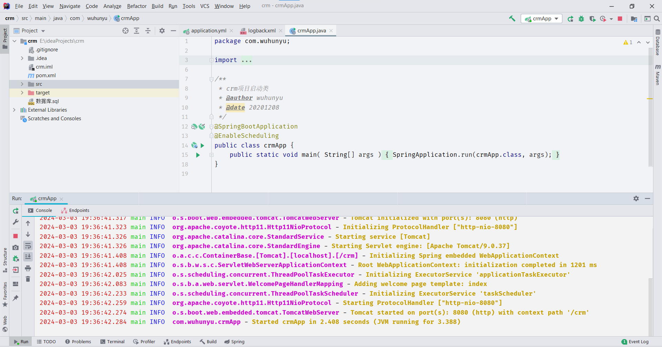Clear console with trash icon
Viewport: 662px width, 347px height.
28,279
